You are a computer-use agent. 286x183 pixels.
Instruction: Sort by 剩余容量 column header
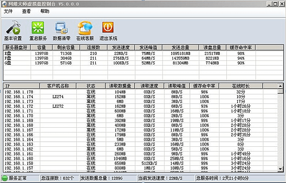66,48
